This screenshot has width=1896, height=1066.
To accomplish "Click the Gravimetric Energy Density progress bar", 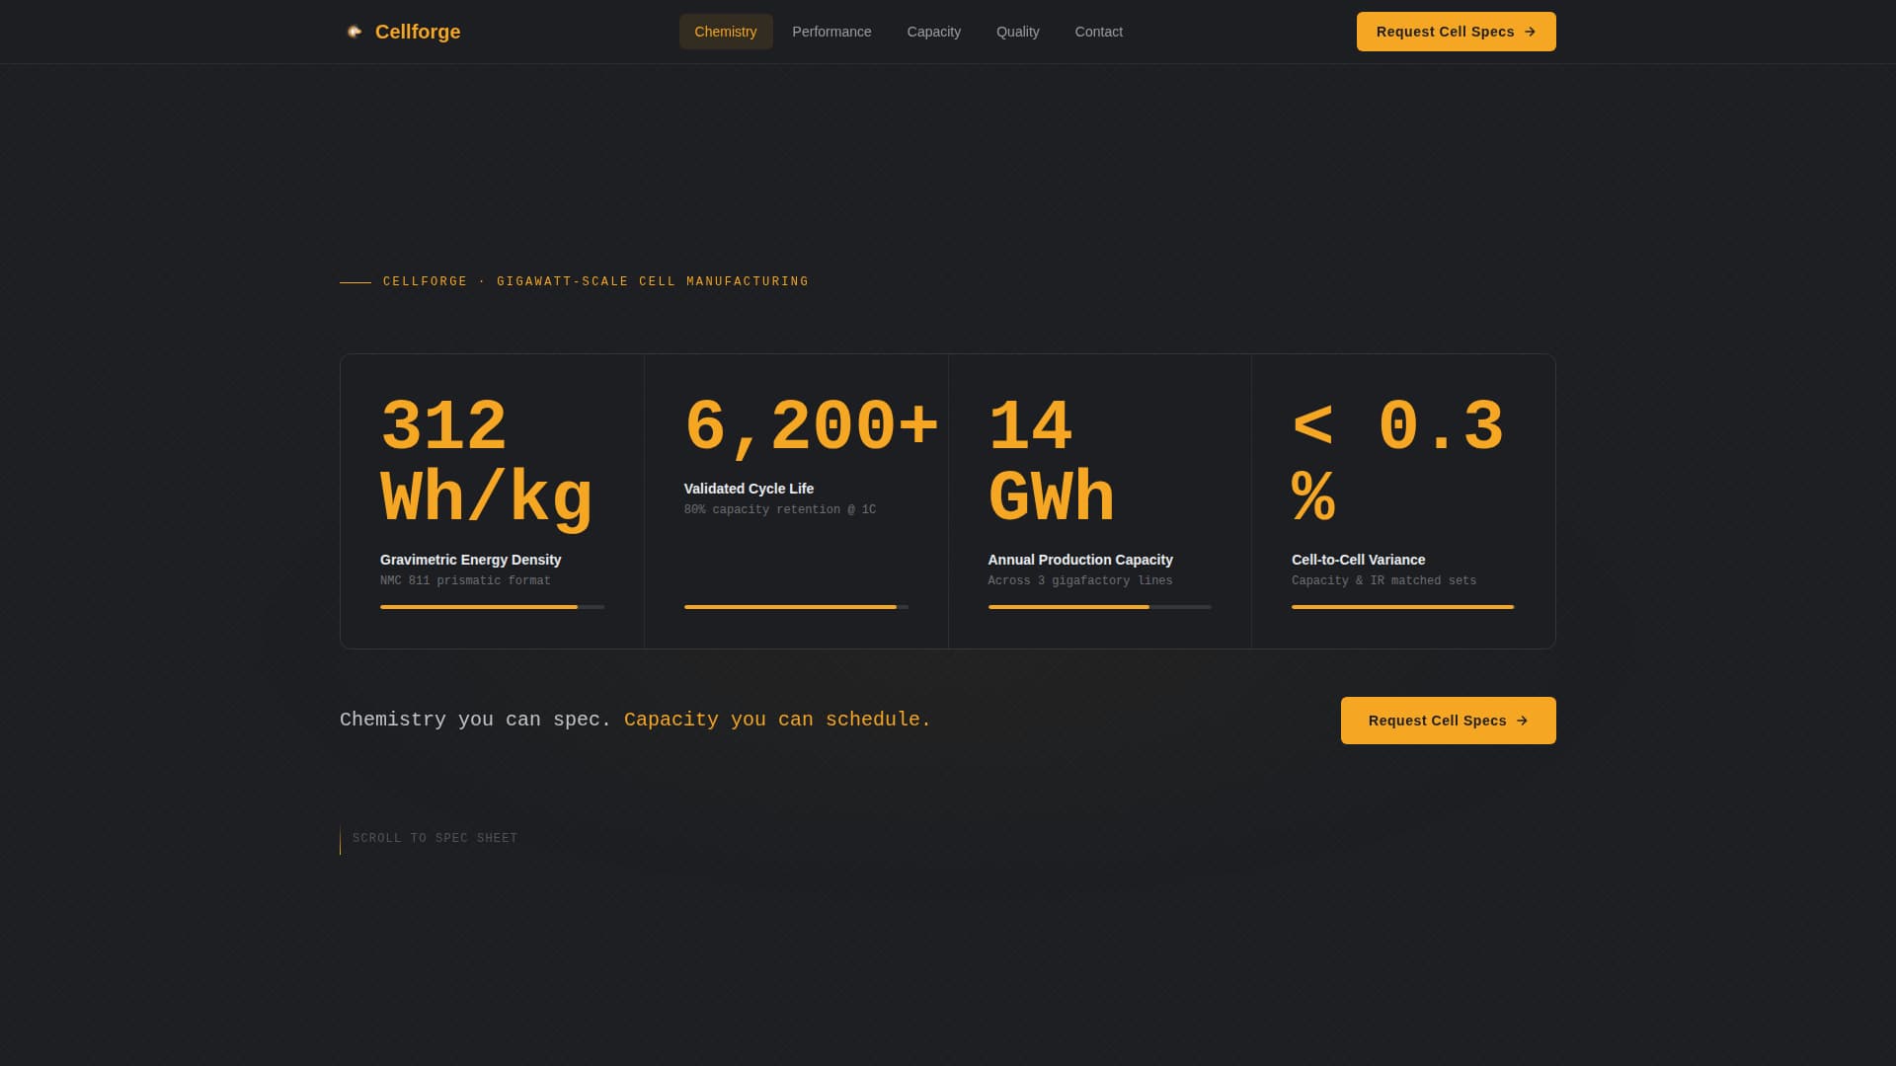I will 492,607.
